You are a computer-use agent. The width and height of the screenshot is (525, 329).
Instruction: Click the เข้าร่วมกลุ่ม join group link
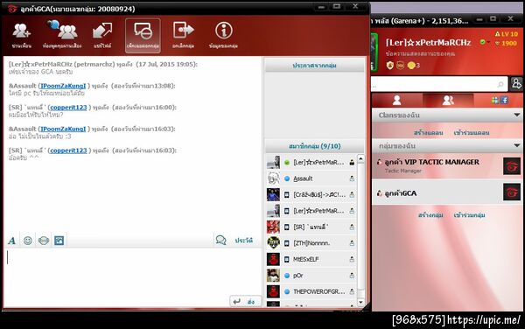tap(469, 215)
